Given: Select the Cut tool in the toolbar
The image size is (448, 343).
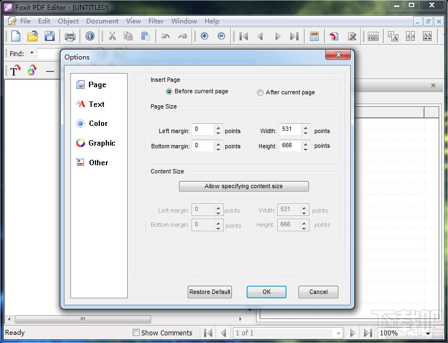Looking at the screenshot, I should tap(112, 36).
